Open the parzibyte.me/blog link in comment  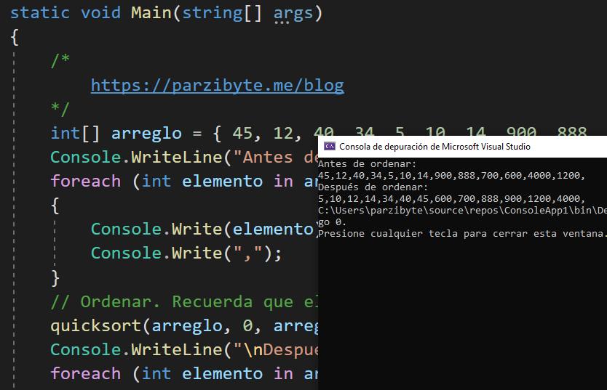click(217, 86)
